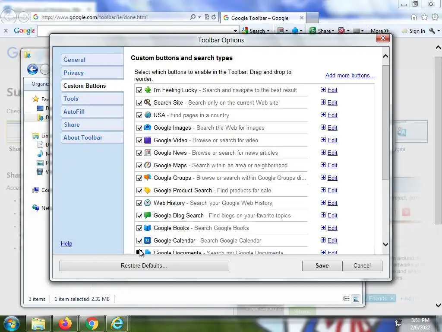The width and height of the screenshot is (442, 332).
Task: Switch to the General options tab
Action: coord(92,60)
